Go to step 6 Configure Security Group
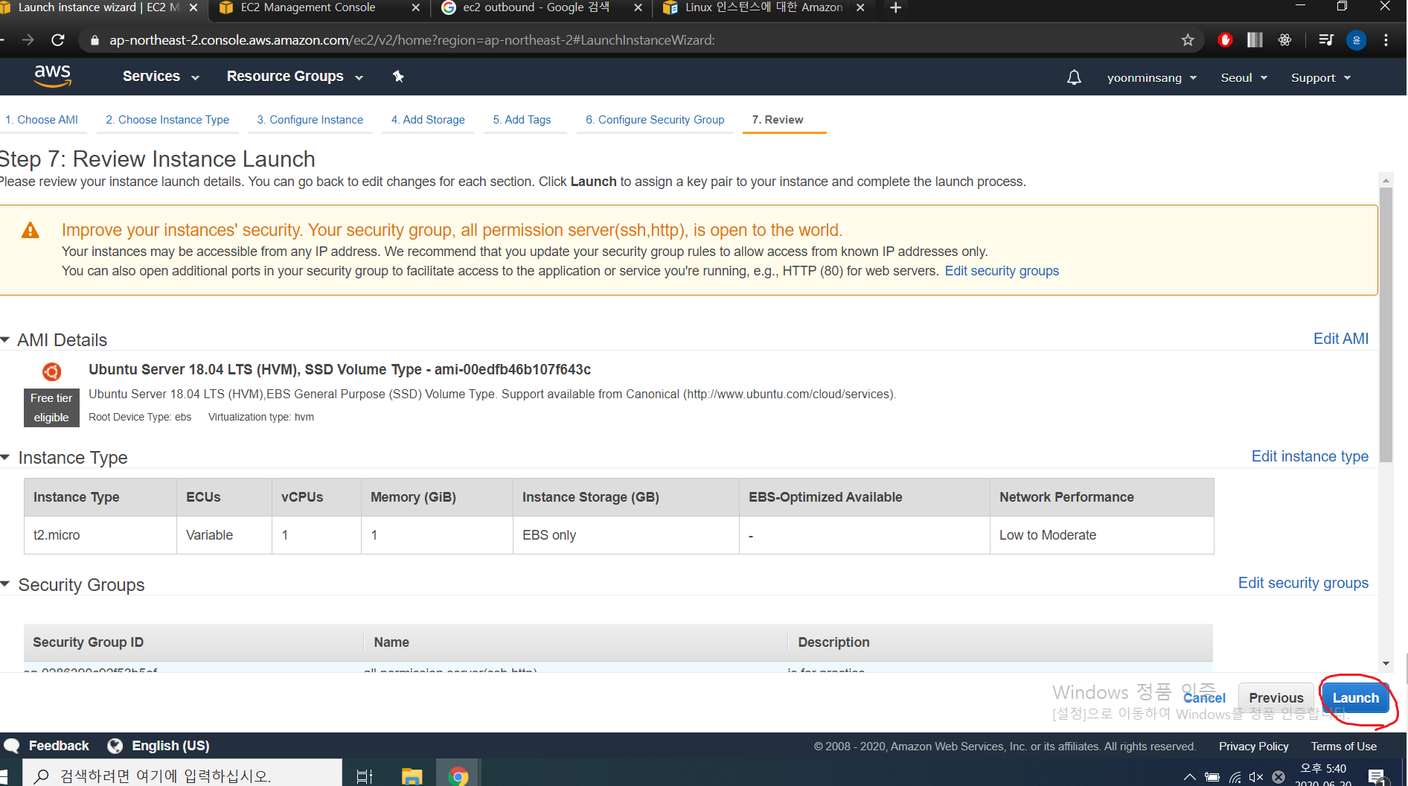The width and height of the screenshot is (1408, 786). [x=655, y=120]
